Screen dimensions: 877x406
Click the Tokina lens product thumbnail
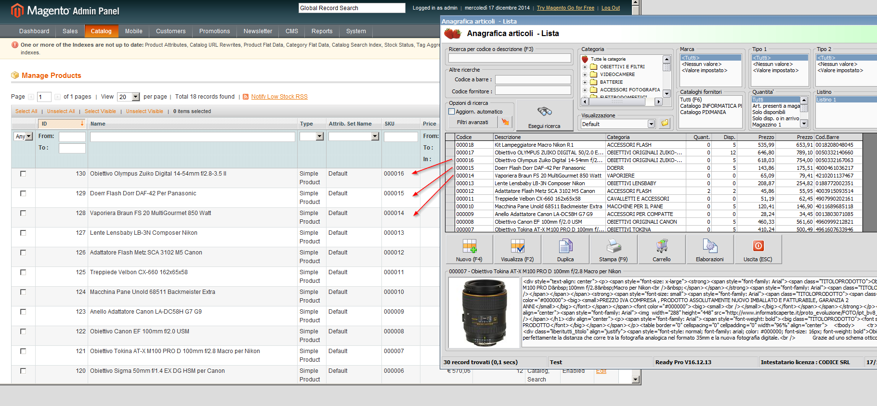[x=484, y=312]
